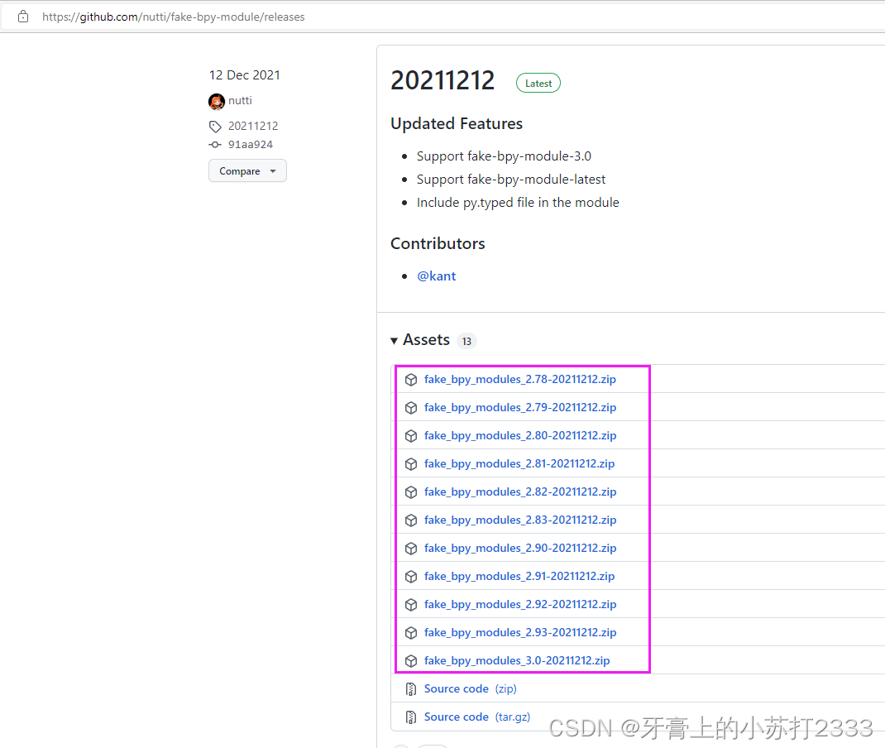Click file icon beside Source code (tar.gz)
This screenshot has width=885, height=748.
click(411, 717)
